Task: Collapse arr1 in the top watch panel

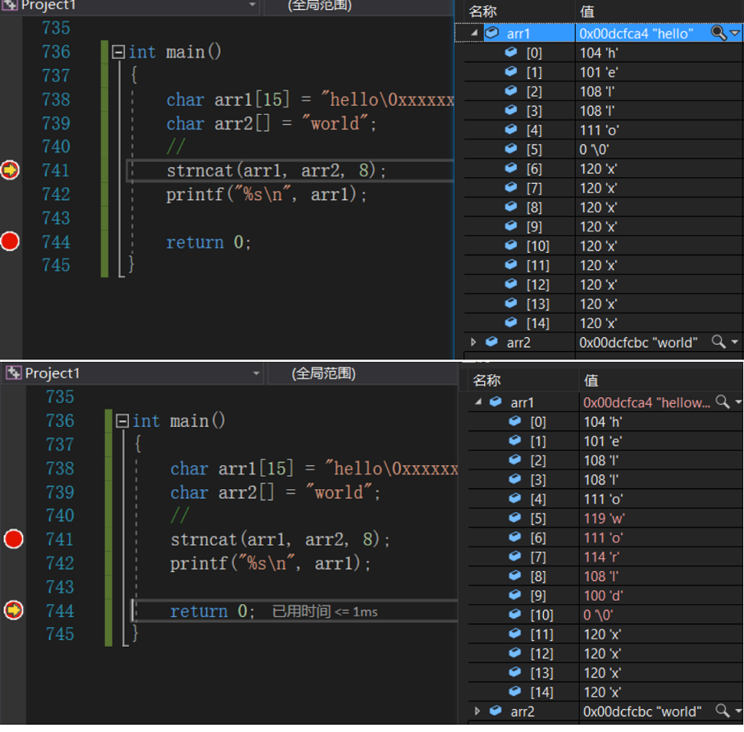Action: (x=474, y=33)
